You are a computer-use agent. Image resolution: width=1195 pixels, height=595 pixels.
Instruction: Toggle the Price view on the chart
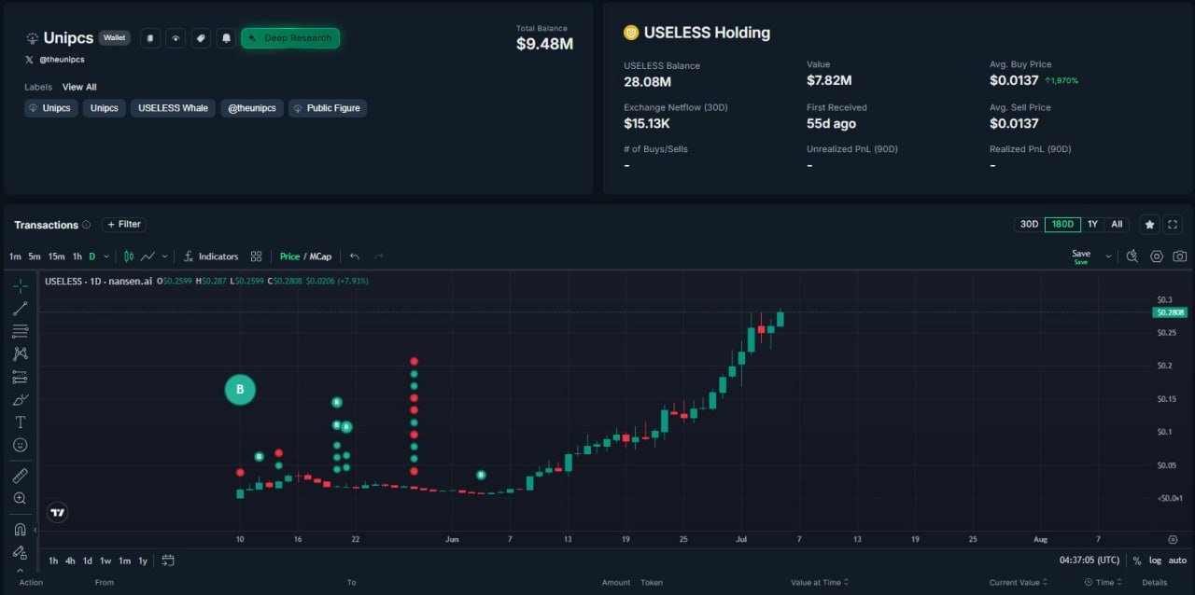(x=289, y=256)
